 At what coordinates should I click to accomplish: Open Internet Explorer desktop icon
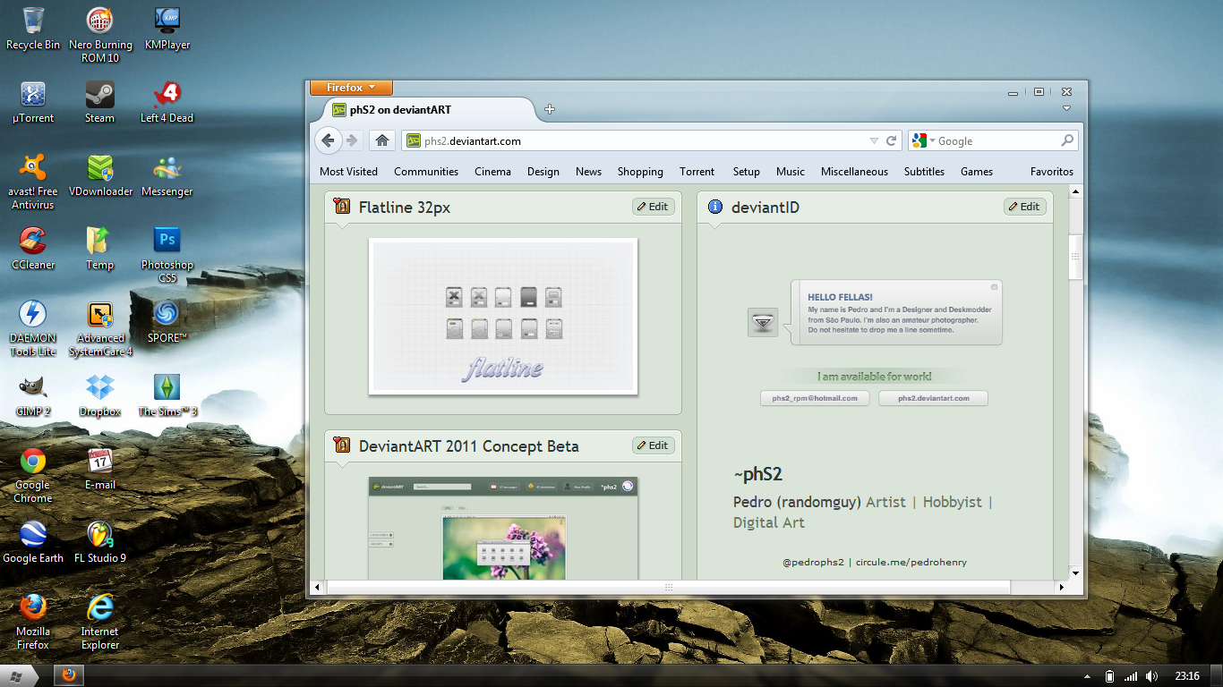pyautogui.click(x=100, y=622)
